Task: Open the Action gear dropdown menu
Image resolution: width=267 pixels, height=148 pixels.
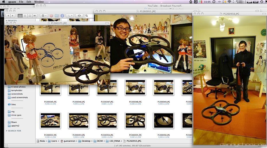Action: tap(44, 15)
